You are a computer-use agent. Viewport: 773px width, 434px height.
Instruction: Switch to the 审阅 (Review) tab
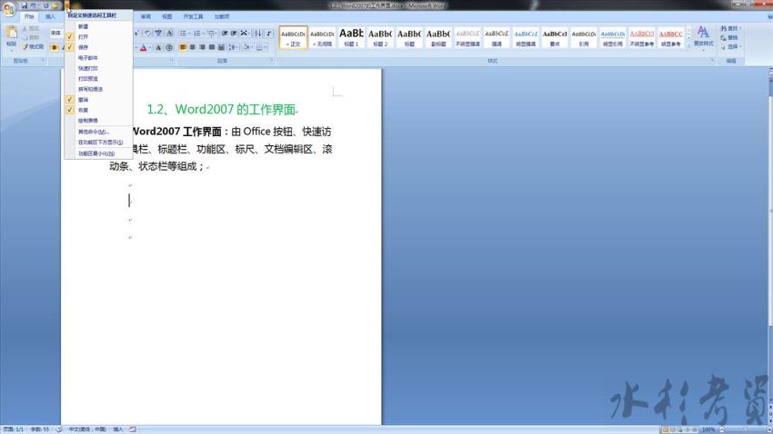tap(146, 16)
